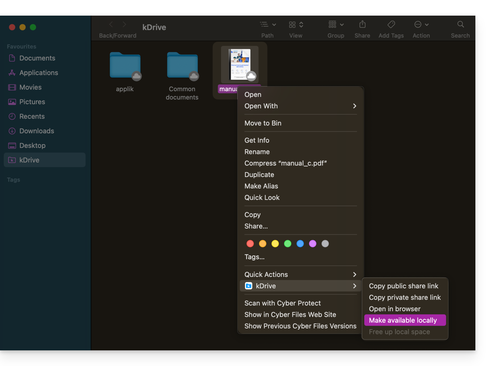Select kDrive in the sidebar
This screenshot has width=491, height=366.
(29, 160)
